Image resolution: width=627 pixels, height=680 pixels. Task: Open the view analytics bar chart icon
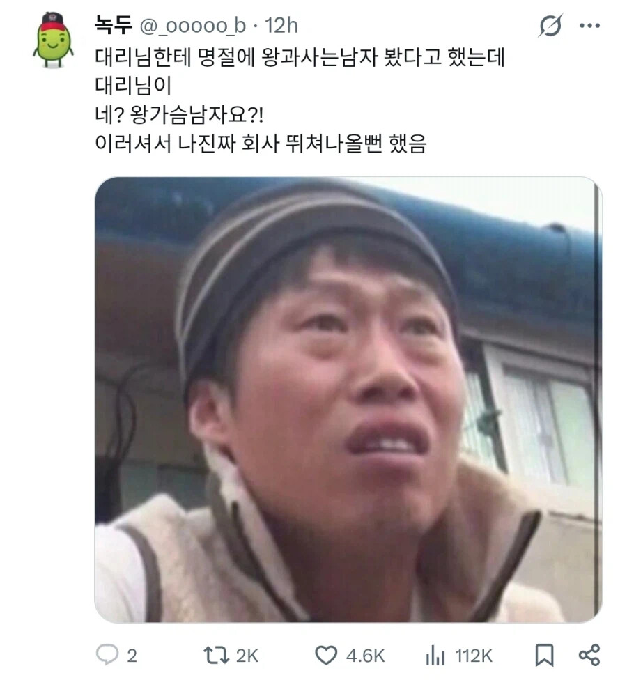point(435,656)
